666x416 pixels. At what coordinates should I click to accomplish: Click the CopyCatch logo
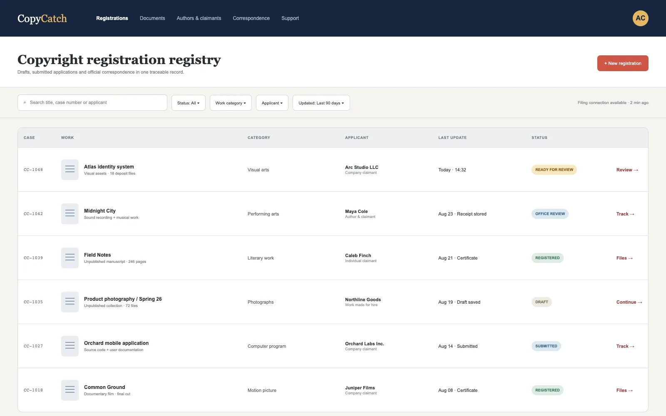[x=42, y=18]
